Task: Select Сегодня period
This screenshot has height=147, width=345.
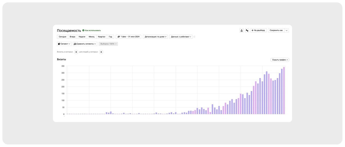Action: 63,37
